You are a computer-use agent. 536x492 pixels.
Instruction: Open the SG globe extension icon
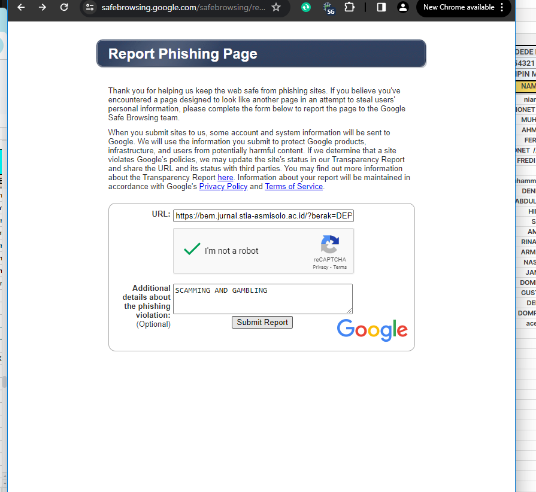point(329,8)
